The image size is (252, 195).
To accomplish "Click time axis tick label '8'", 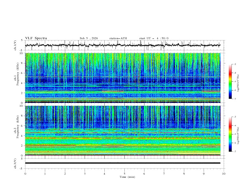I will [184, 174].
